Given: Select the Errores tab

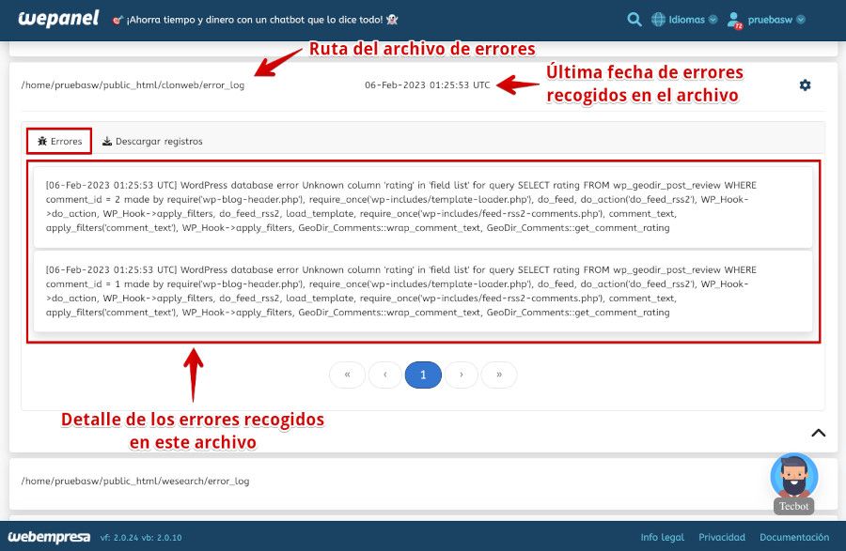Looking at the screenshot, I should click(x=59, y=141).
